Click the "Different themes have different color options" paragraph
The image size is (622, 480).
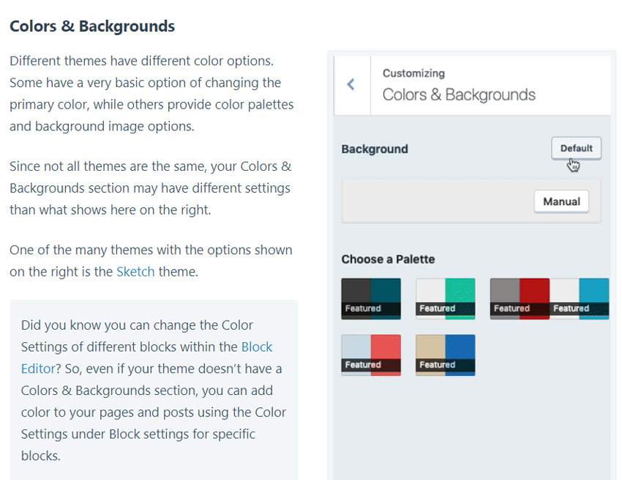coord(151,93)
